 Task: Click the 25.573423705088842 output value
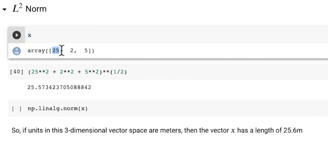coord(59,87)
